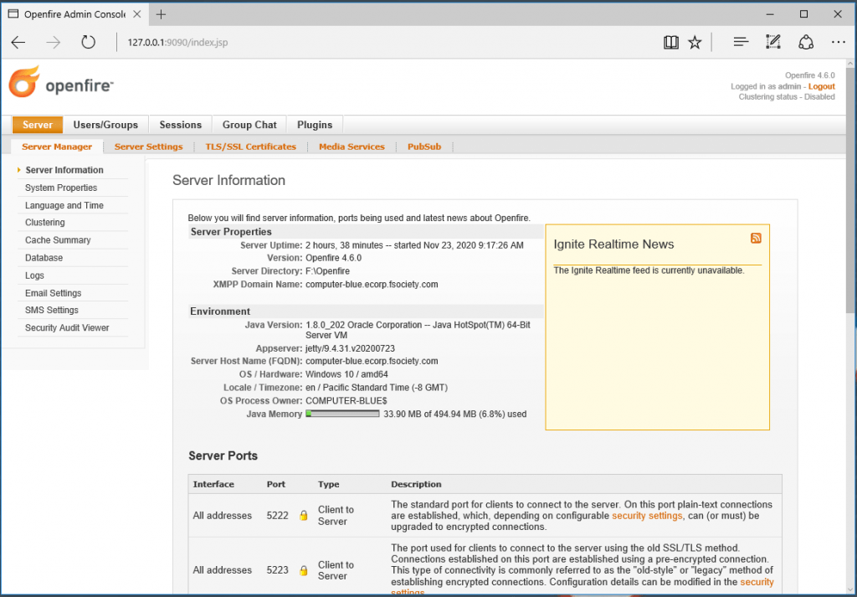
Task: Click the Appserver value "jetty/9.4.31.v20200723"
Action: click(351, 348)
